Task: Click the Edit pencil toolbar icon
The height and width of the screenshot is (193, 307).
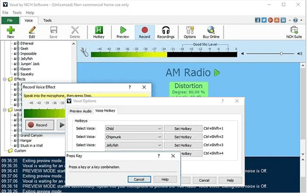Action: [x=32, y=32]
